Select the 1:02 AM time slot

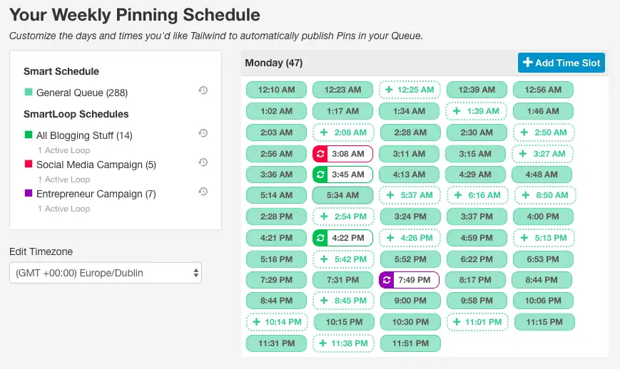pyautogui.click(x=276, y=111)
